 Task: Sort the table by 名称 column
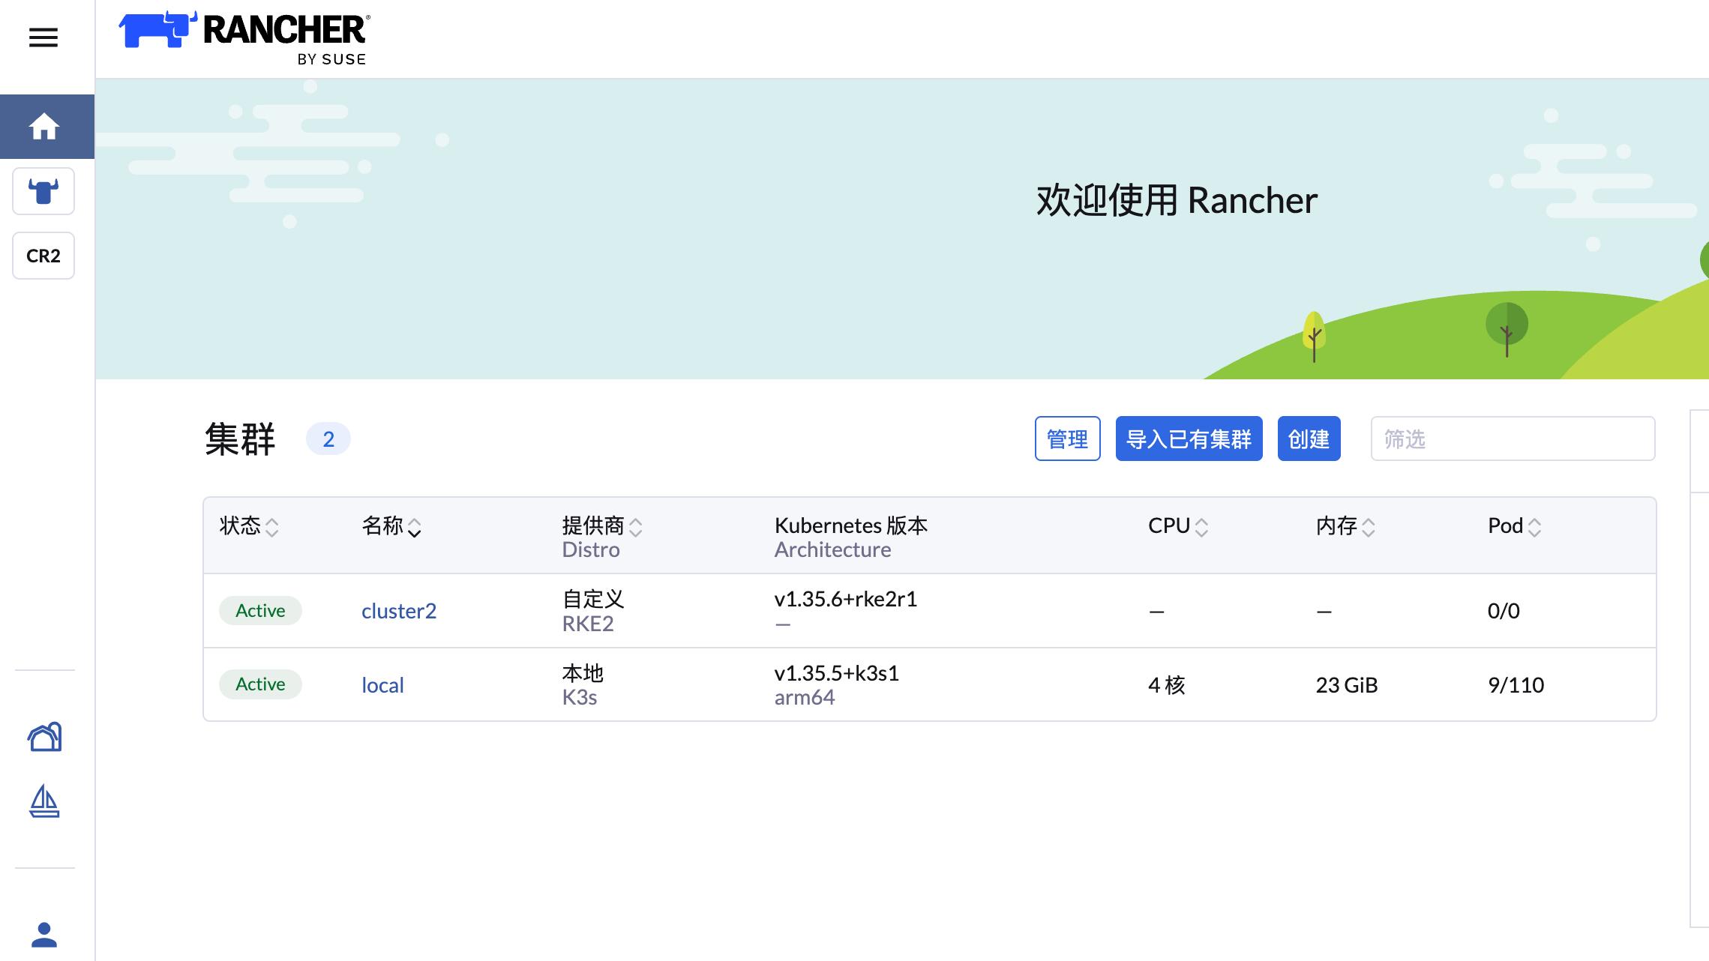tap(391, 526)
